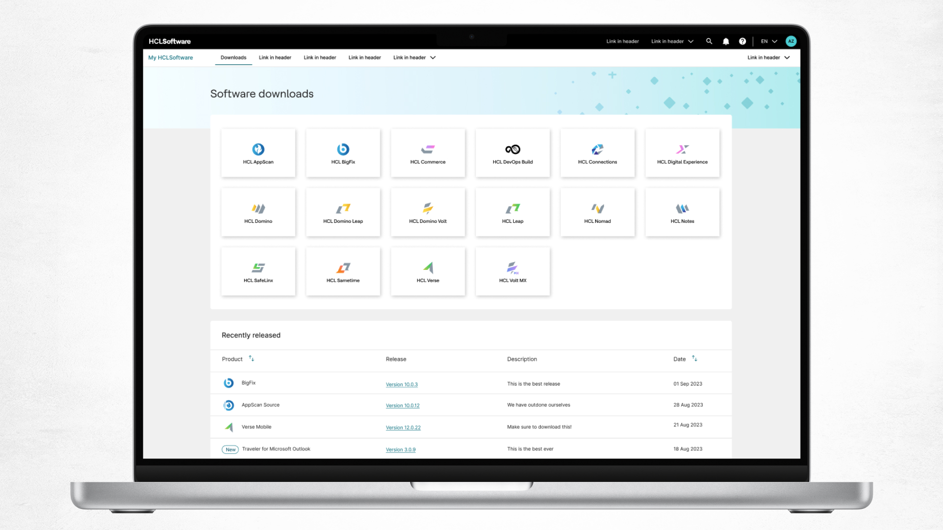Click the 'New' badge on Traveler row
This screenshot has height=530, width=943.
click(x=230, y=450)
